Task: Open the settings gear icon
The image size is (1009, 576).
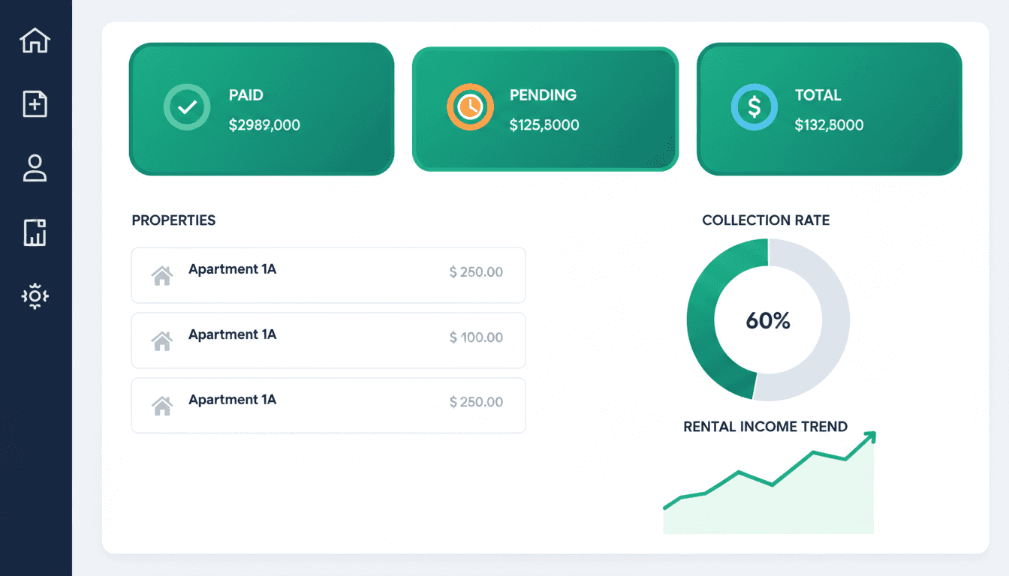Action: pyautogui.click(x=35, y=297)
